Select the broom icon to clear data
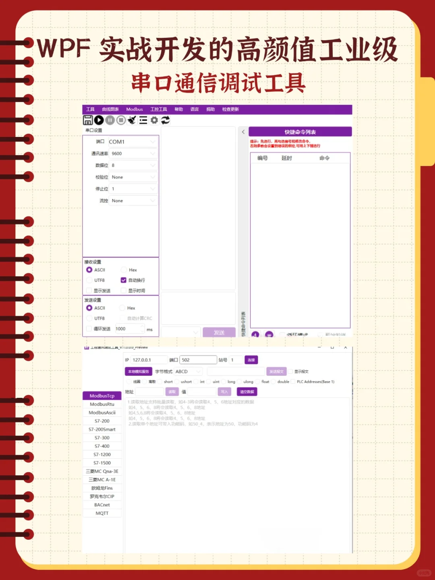 (x=132, y=120)
